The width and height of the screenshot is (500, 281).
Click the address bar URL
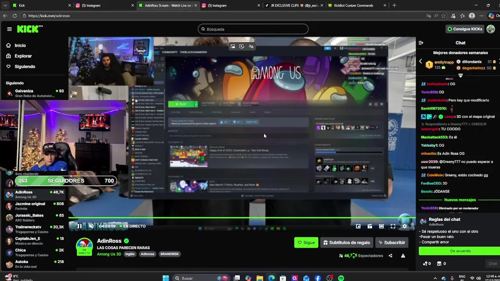point(49,16)
